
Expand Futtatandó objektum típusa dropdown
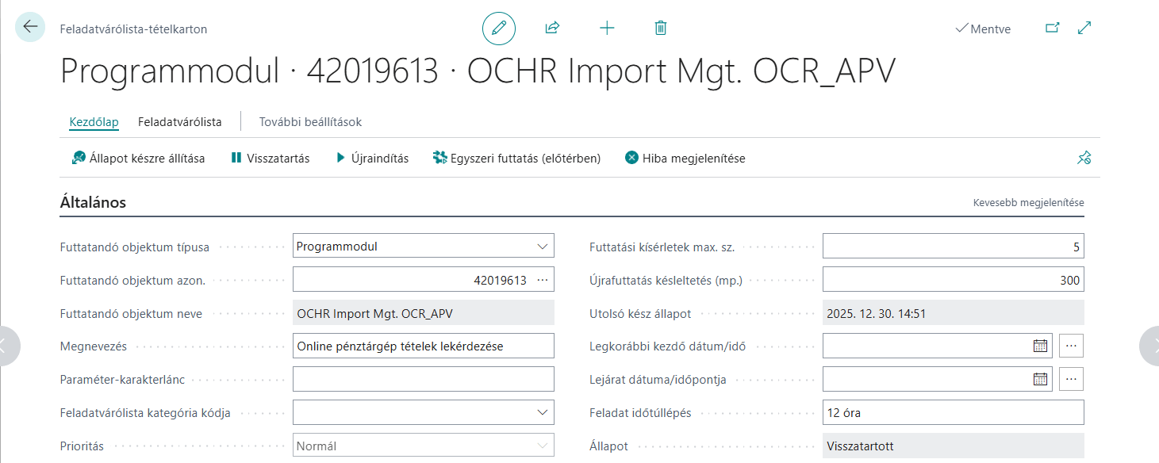(543, 247)
